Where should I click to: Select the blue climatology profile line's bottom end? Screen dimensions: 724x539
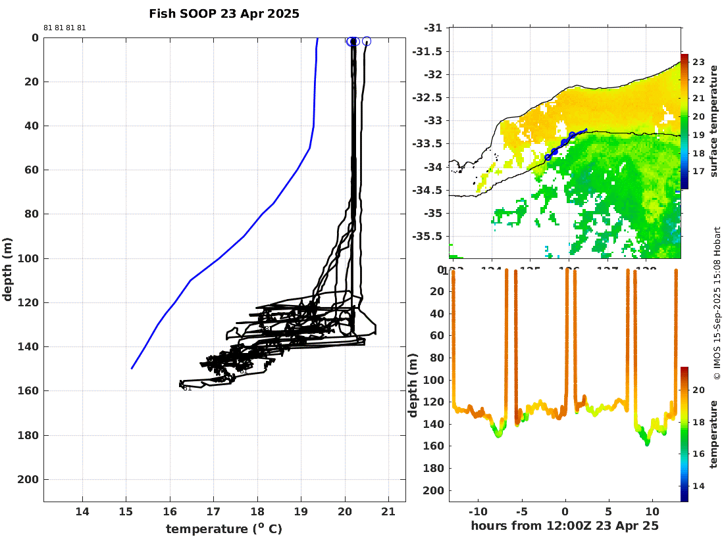(x=132, y=368)
